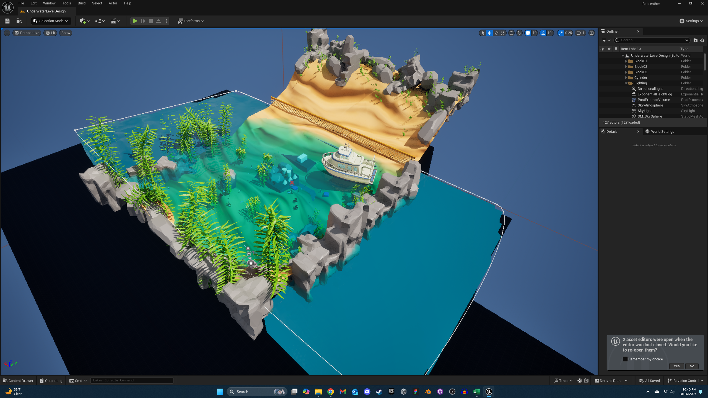Click the visibility eye column header
The image size is (708, 398).
(x=602, y=49)
